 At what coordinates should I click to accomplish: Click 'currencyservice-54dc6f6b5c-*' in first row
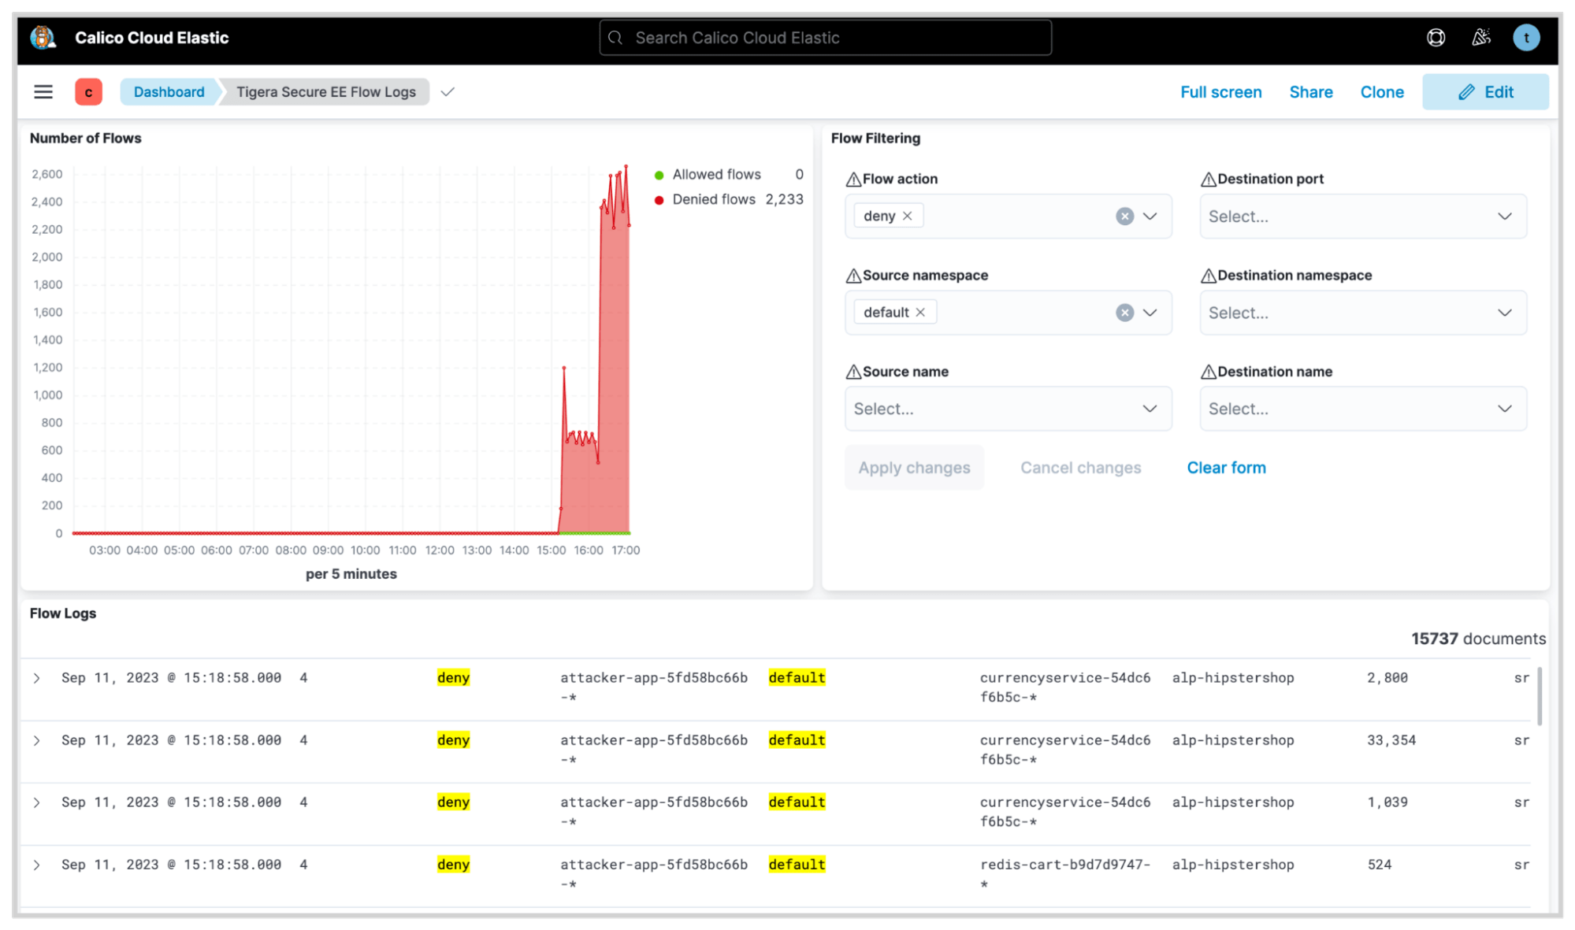pos(1064,687)
